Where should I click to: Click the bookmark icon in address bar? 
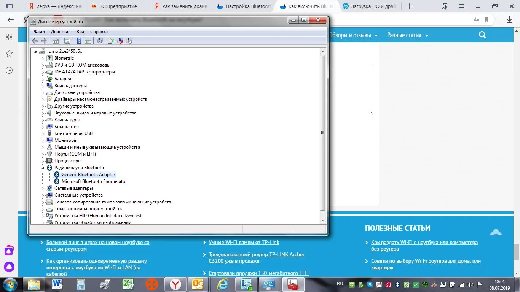(x=487, y=20)
